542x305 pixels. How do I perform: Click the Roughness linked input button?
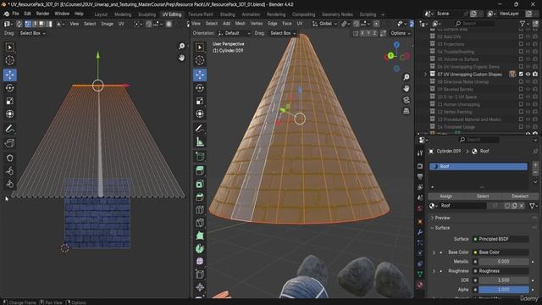(x=501, y=271)
